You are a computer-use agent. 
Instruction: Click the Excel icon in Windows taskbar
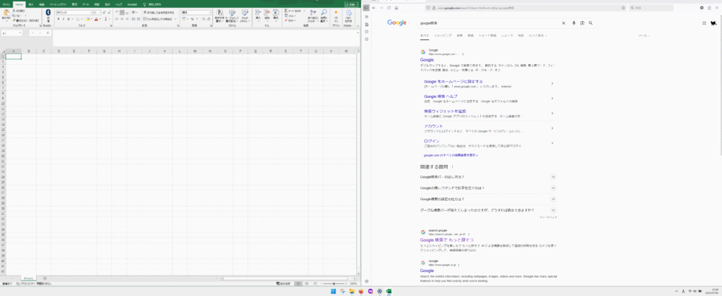[388, 291]
